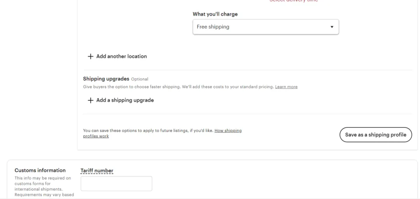The image size is (420, 199).
Task: Select the Add another location text
Action: (121, 56)
